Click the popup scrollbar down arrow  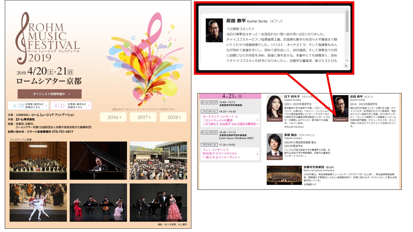coord(347,61)
